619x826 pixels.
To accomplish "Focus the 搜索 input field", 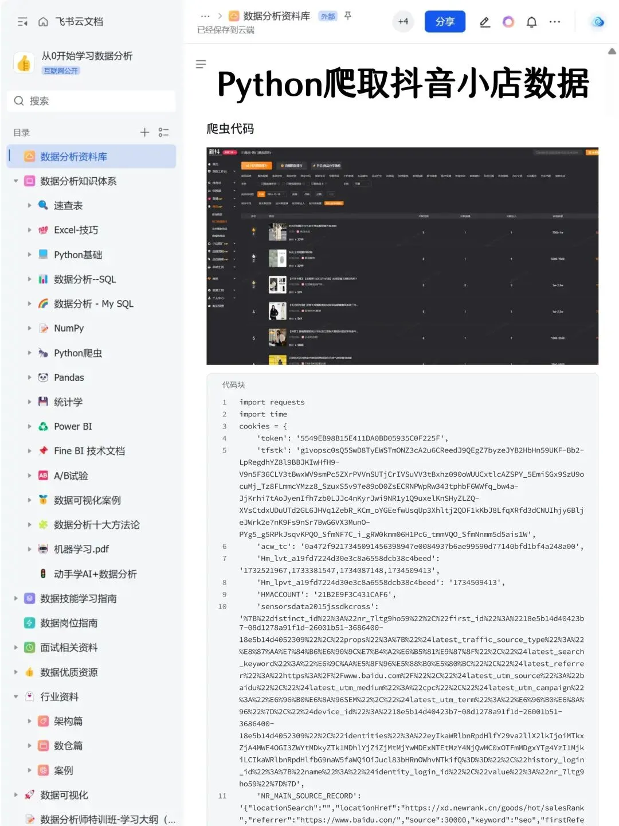I will pyautogui.click(x=92, y=101).
